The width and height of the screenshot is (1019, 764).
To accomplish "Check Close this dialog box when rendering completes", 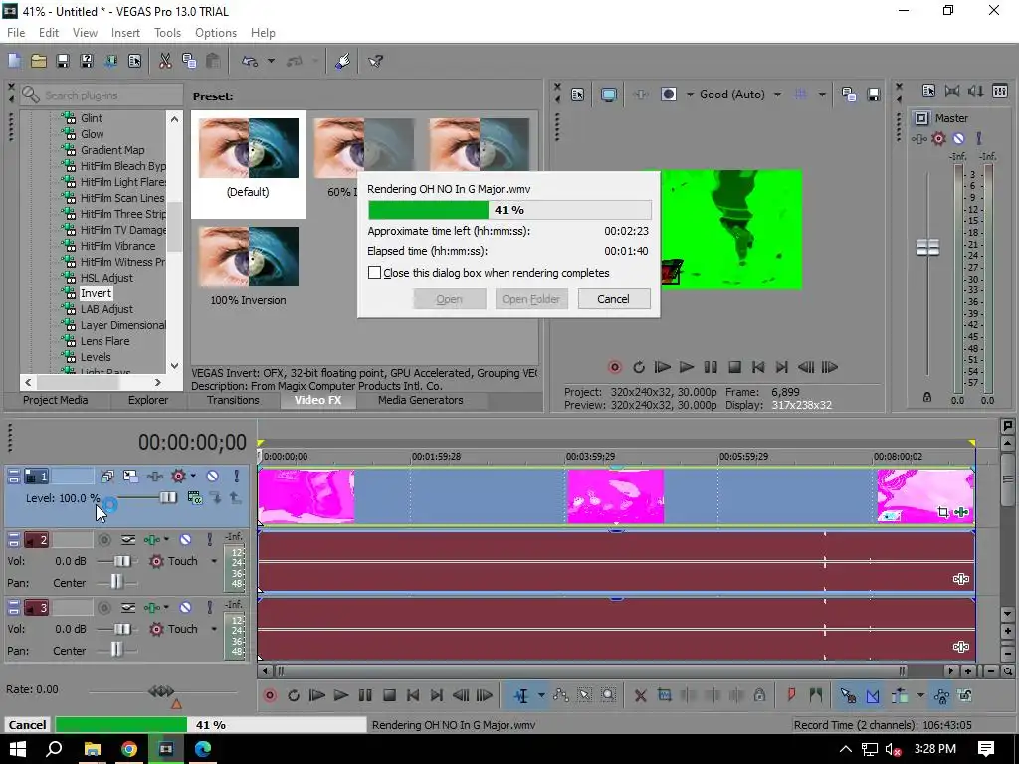I will [374, 273].
